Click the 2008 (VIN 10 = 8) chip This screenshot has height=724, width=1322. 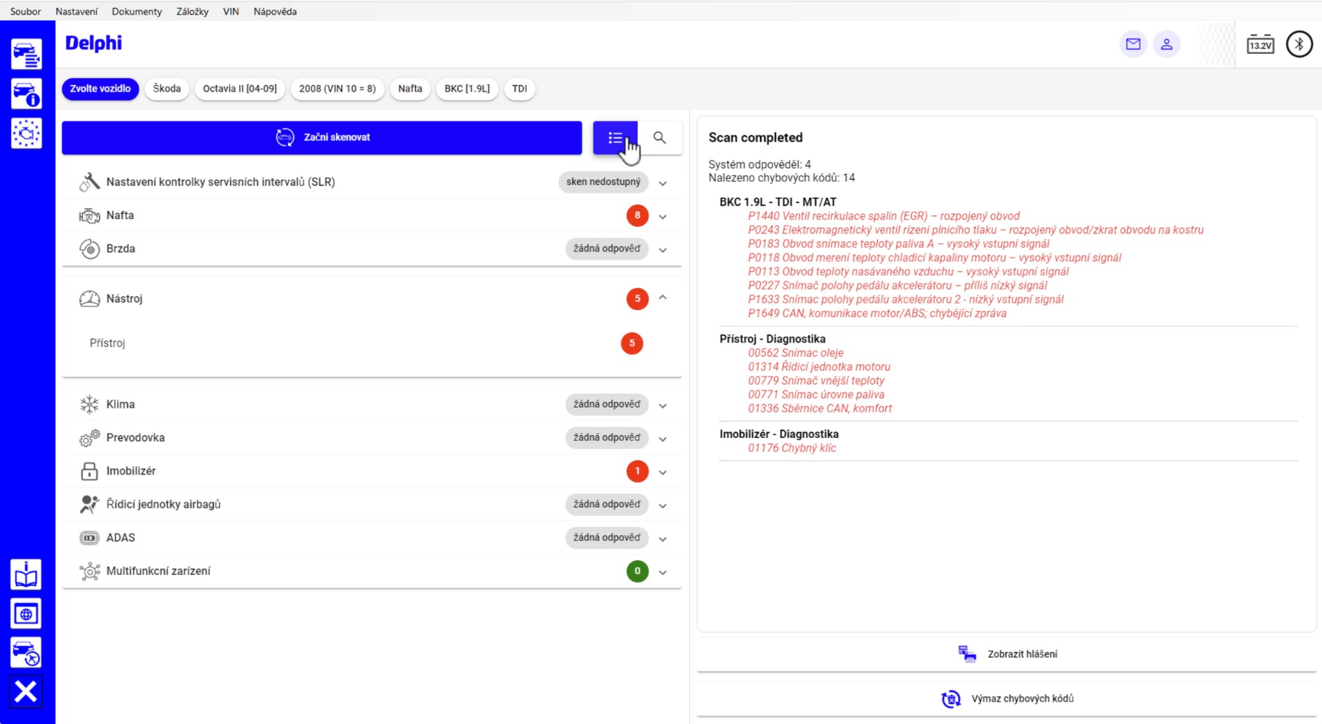[337, 88]
